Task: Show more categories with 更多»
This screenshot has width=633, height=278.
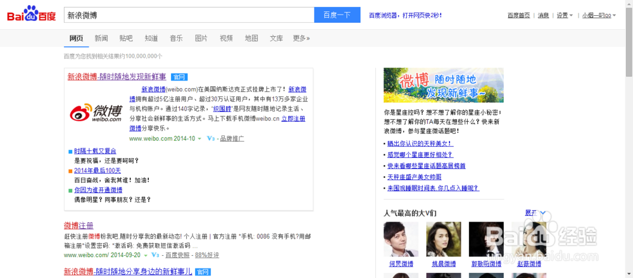Action: pos(301,39)
